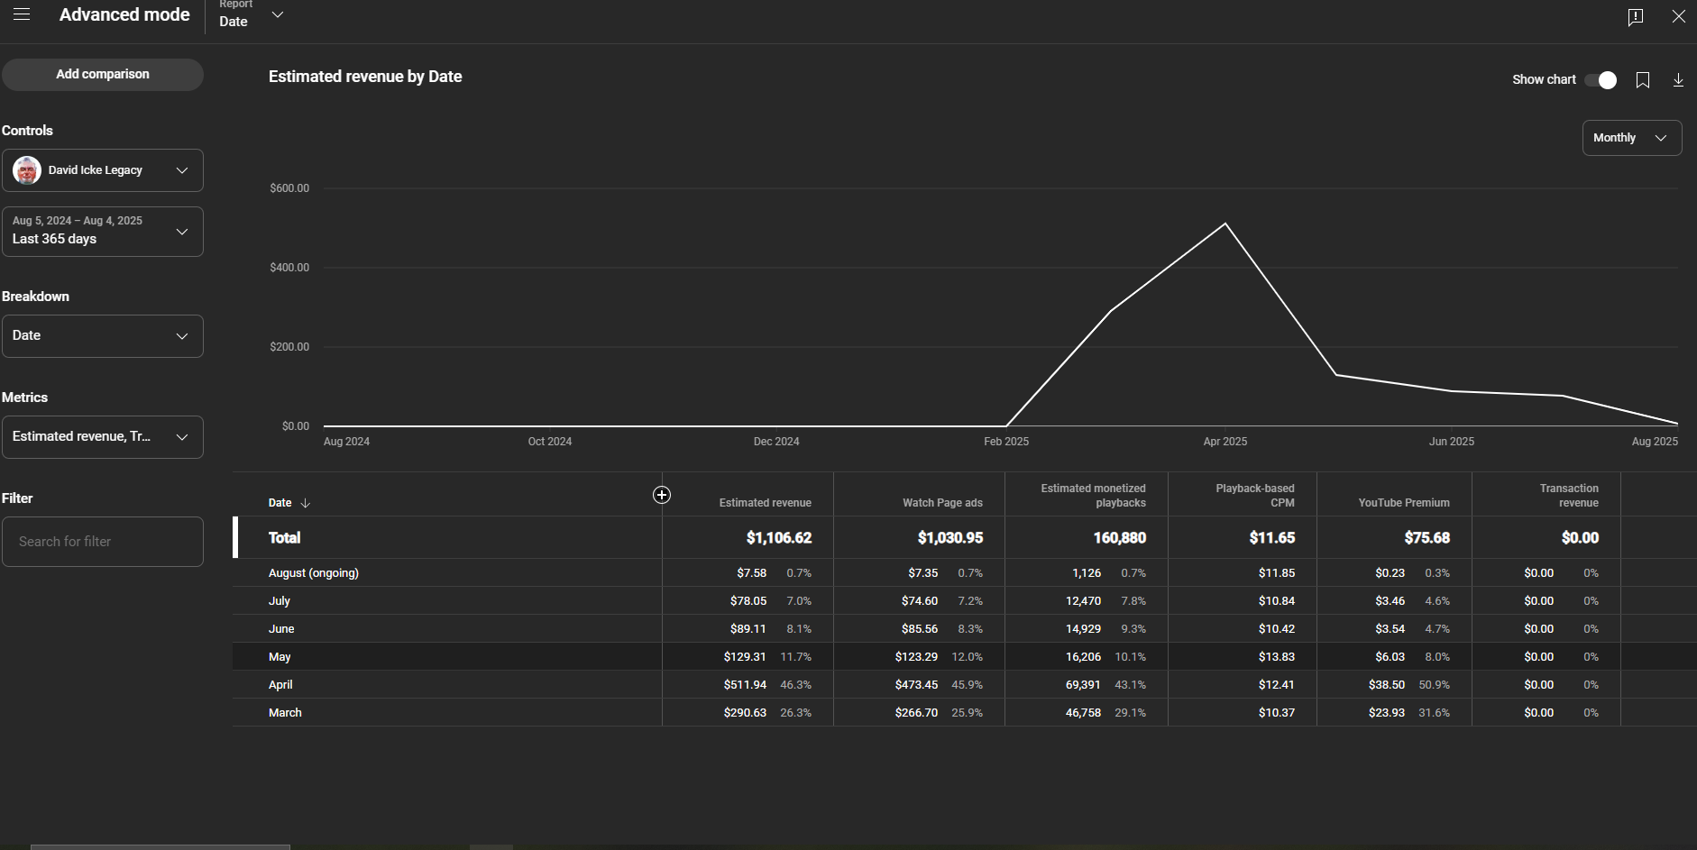This screenshot has height=850, width=1697.
Task: Click the $290.63 March revenue value
Action: point(745,713)
